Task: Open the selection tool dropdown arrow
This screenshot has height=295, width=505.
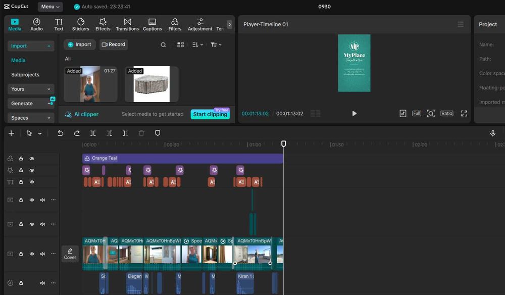Action: click(40, 133)
